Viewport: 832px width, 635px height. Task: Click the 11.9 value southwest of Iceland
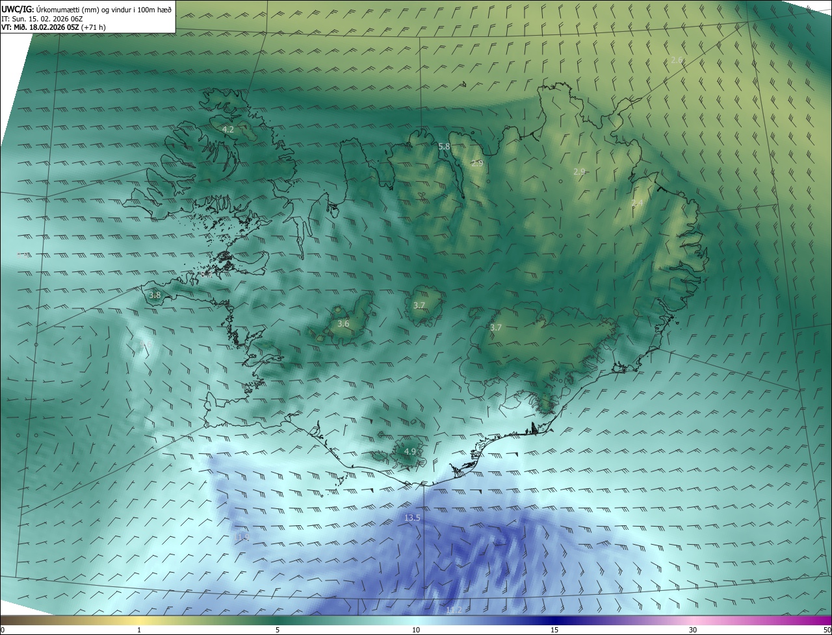pyautogui.click(x=242, y=538)
